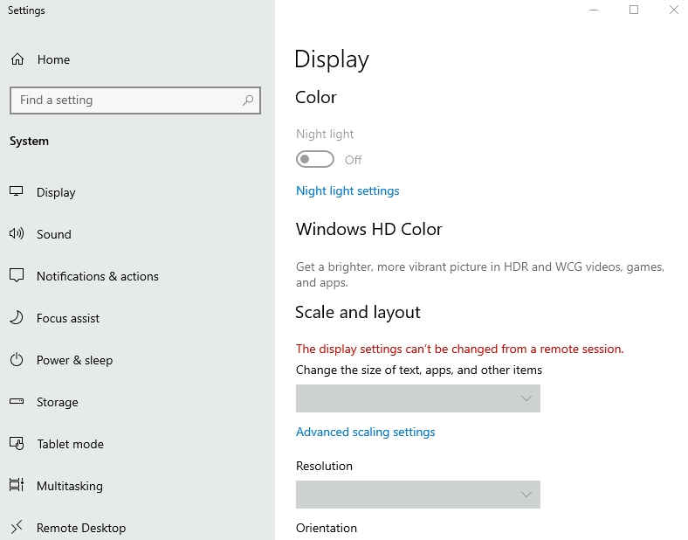Image resolution: width=688 pixels, height=540 pixels.
Task: Expand the Resolution dropdown
Action: point(417,495)
